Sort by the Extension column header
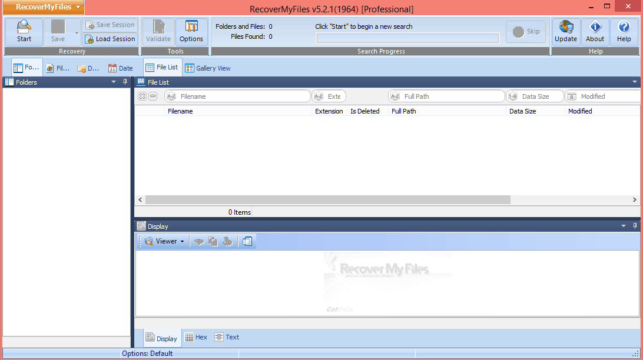The width and height of the screenshot is (643, 360). click(329, 111)
